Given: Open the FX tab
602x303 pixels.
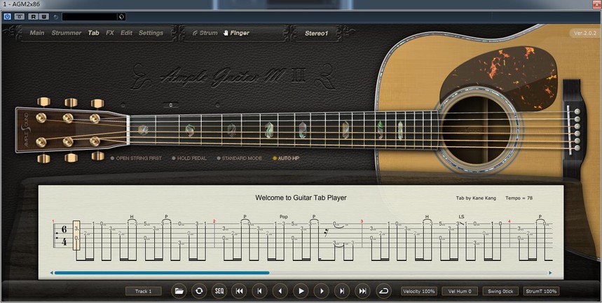Looking at the screenshot, I should pos(110,33).
